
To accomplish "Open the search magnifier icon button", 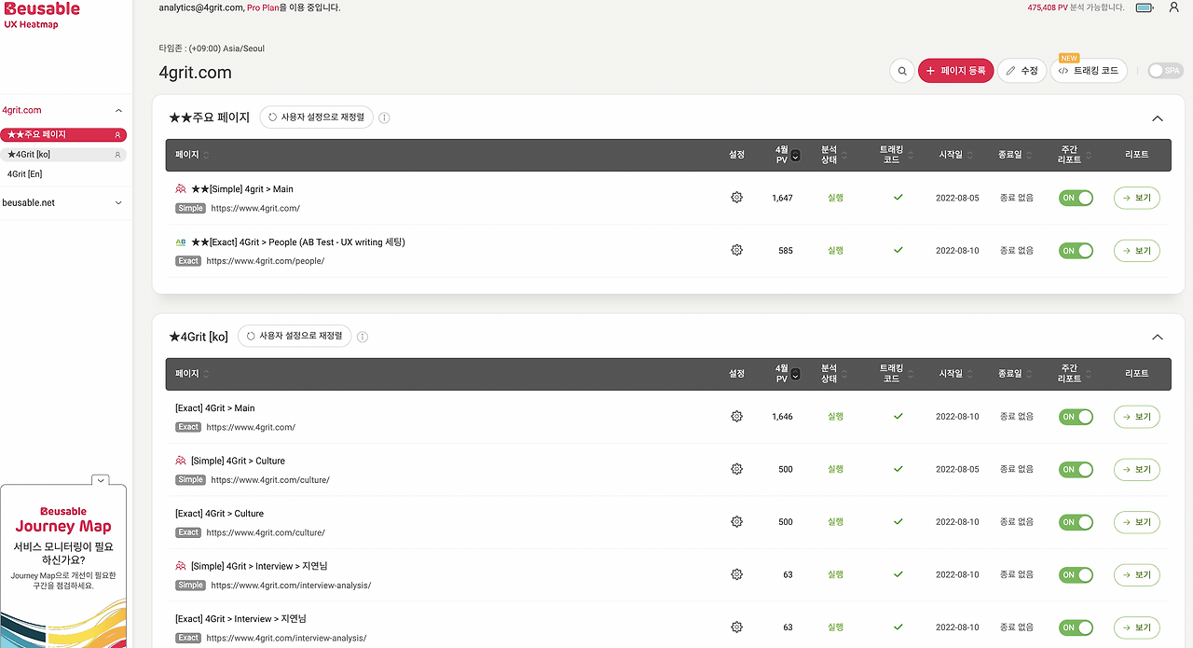I will pos(901,71).
